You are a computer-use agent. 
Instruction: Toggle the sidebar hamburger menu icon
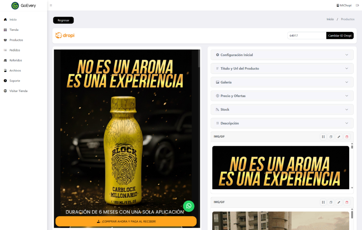pos(51,5)
